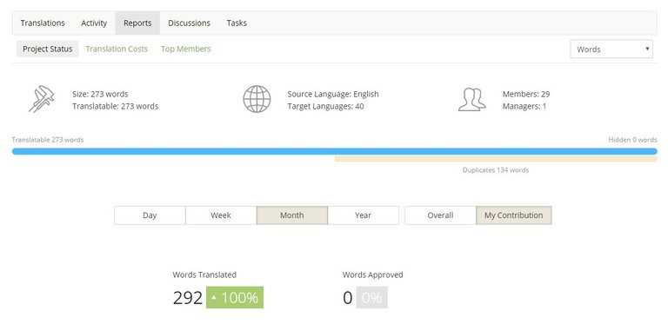Click the caliper size icon

[42, 99]
